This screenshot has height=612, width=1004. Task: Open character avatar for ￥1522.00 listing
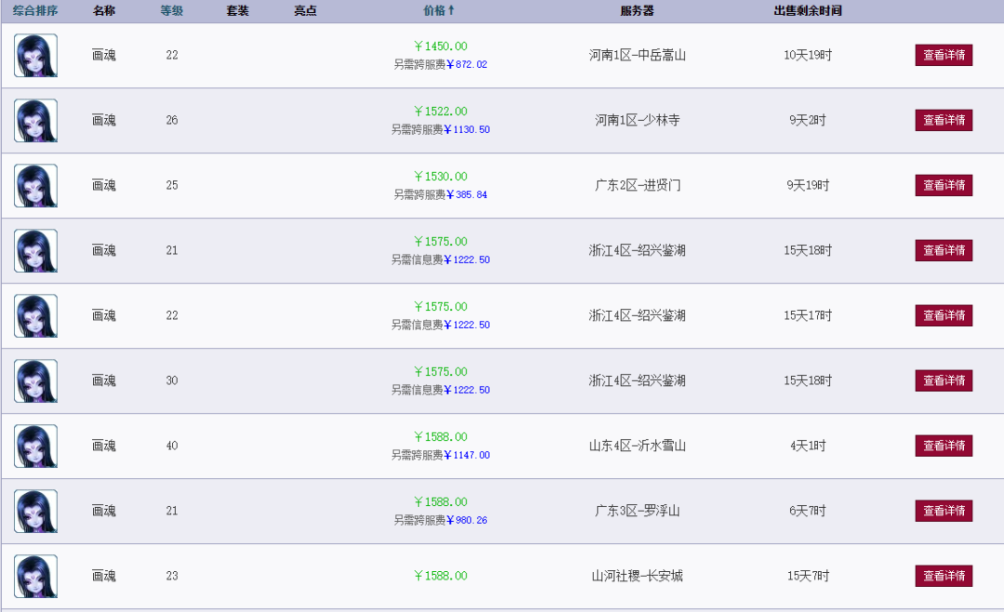(36, 121)
